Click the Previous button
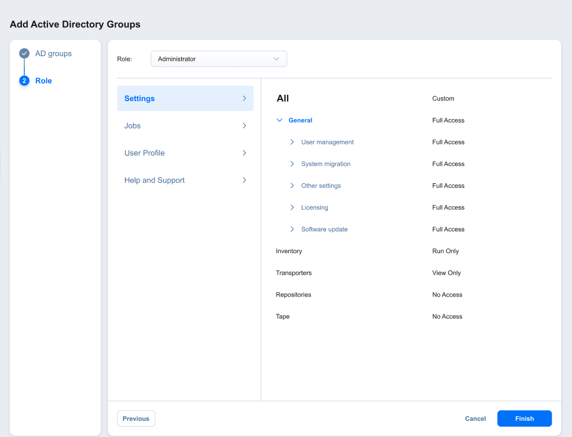This screenshot has width=572, height=437. [x=136, y=419]
